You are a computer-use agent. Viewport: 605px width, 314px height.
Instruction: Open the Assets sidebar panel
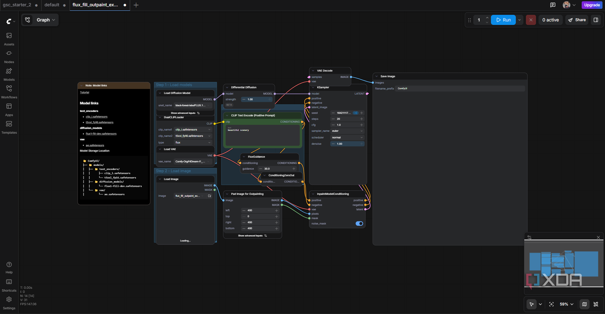coord(9,39)
